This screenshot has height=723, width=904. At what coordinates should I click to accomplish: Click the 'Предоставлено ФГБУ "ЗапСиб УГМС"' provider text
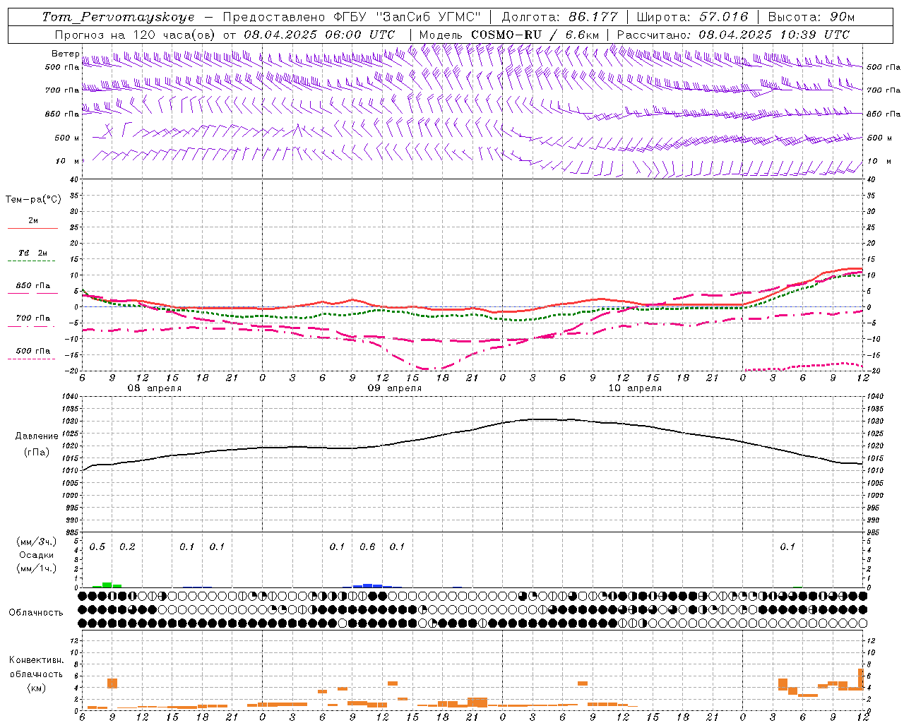pos(351,17)
